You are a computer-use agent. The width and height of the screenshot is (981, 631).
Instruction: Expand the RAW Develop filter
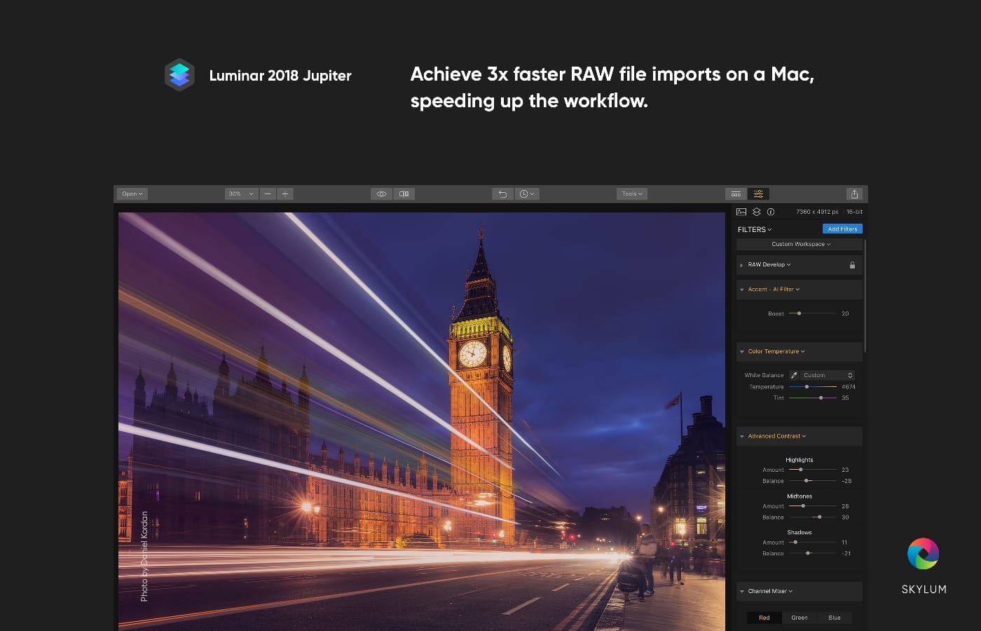(742, 265)
